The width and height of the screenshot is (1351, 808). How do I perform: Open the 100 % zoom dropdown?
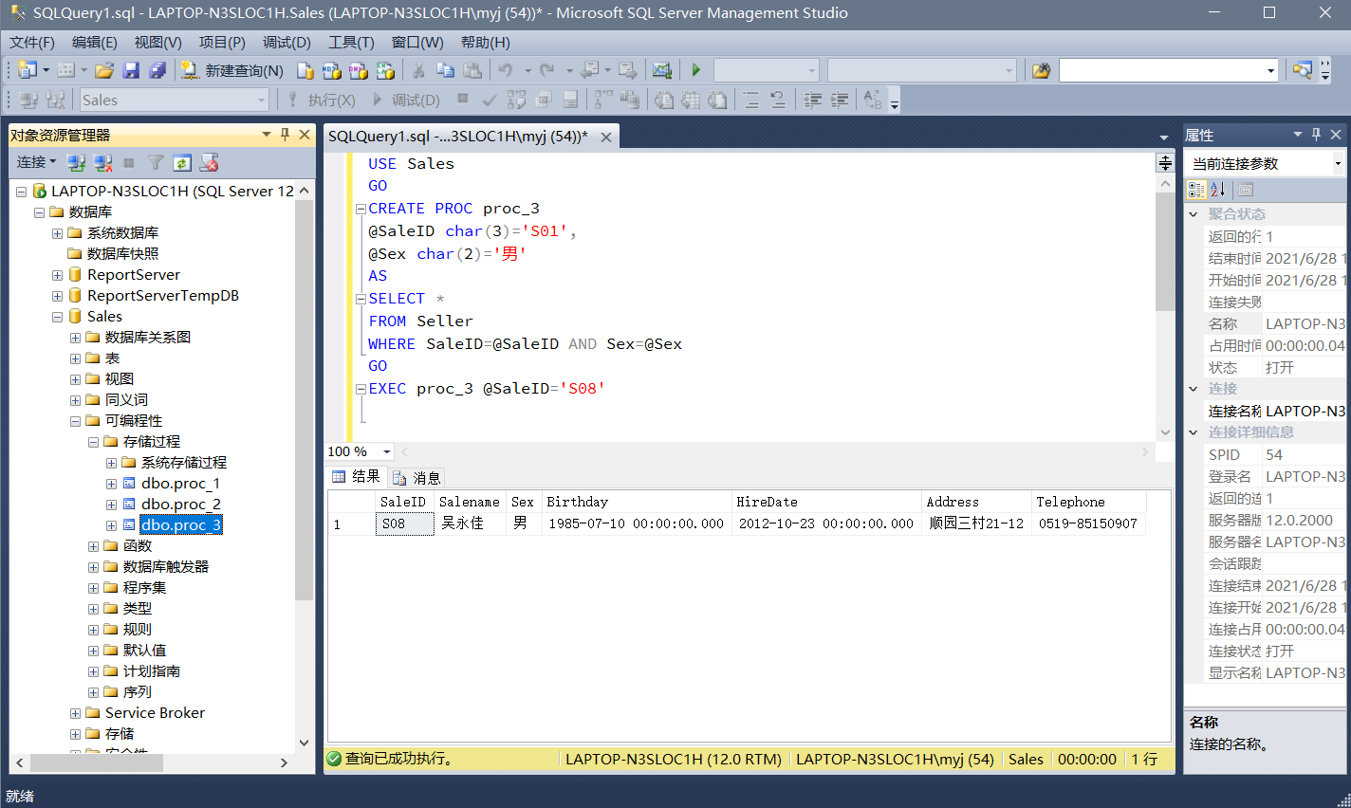coord(386,452)
